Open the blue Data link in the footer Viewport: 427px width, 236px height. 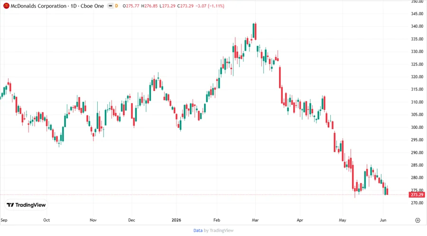pyautogui.click(x=198, y=231)
